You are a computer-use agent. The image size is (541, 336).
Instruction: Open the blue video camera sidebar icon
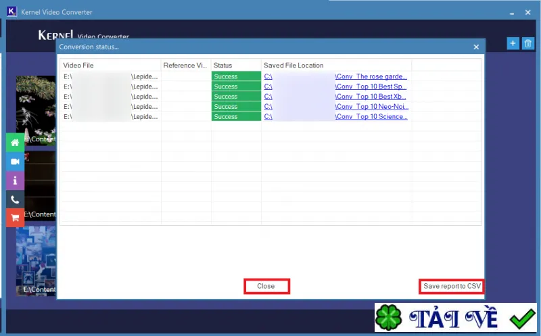15,162
